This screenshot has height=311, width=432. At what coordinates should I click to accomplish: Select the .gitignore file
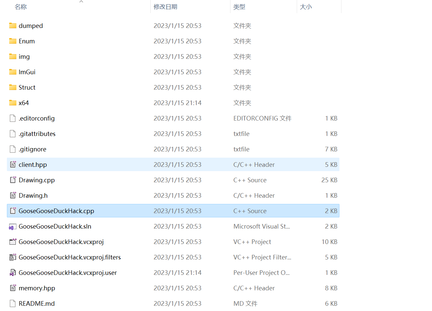pyautogui.click(x=34, y=149)
